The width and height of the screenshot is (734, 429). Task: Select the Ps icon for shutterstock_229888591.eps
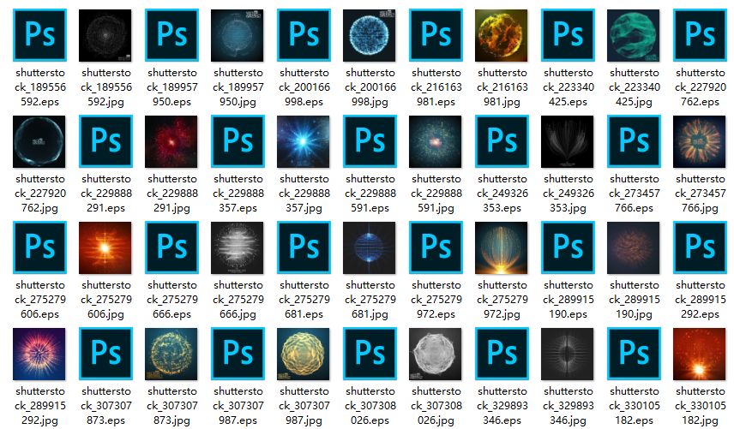pyautogui.click(x=370, y=141)
